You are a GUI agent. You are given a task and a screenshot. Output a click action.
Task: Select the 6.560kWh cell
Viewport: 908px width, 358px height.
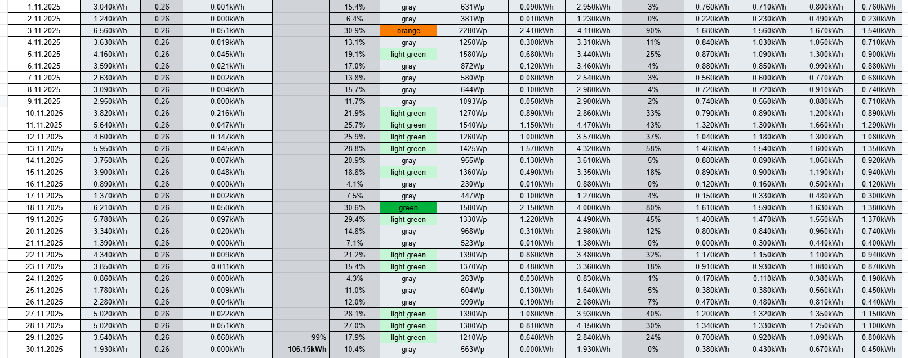(110, 30)
